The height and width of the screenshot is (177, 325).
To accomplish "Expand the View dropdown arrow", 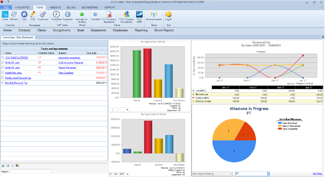I will coord(24,22).
